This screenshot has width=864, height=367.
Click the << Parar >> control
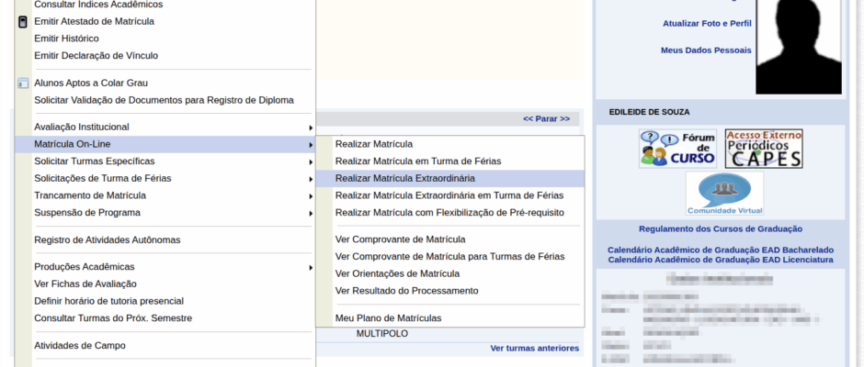click(x=546, y=119)
